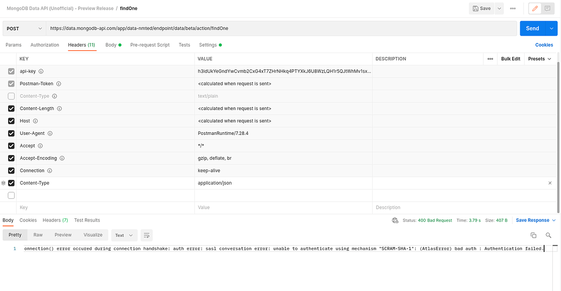Uncheck the Connection header checkbox
This screenshot has width=561, height=291.
[x=11, y=171]
